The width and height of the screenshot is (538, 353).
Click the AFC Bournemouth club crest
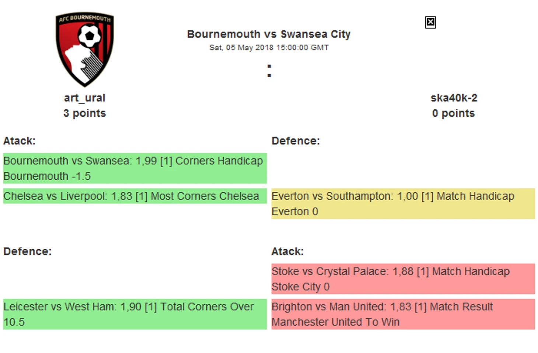84,50
